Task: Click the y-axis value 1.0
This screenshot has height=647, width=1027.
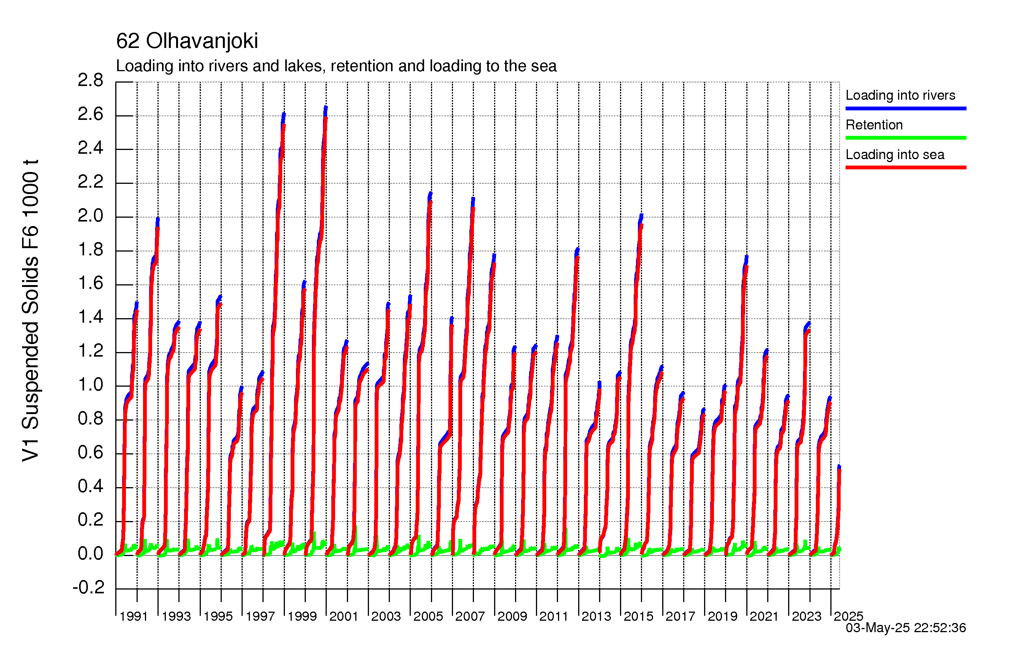Action: [x=91, y=385]
